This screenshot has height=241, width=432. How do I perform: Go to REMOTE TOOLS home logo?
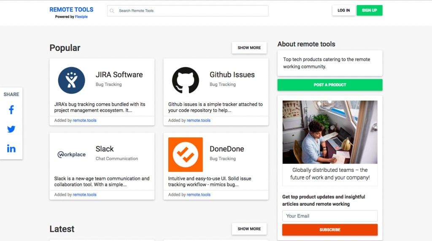point(71,10)
